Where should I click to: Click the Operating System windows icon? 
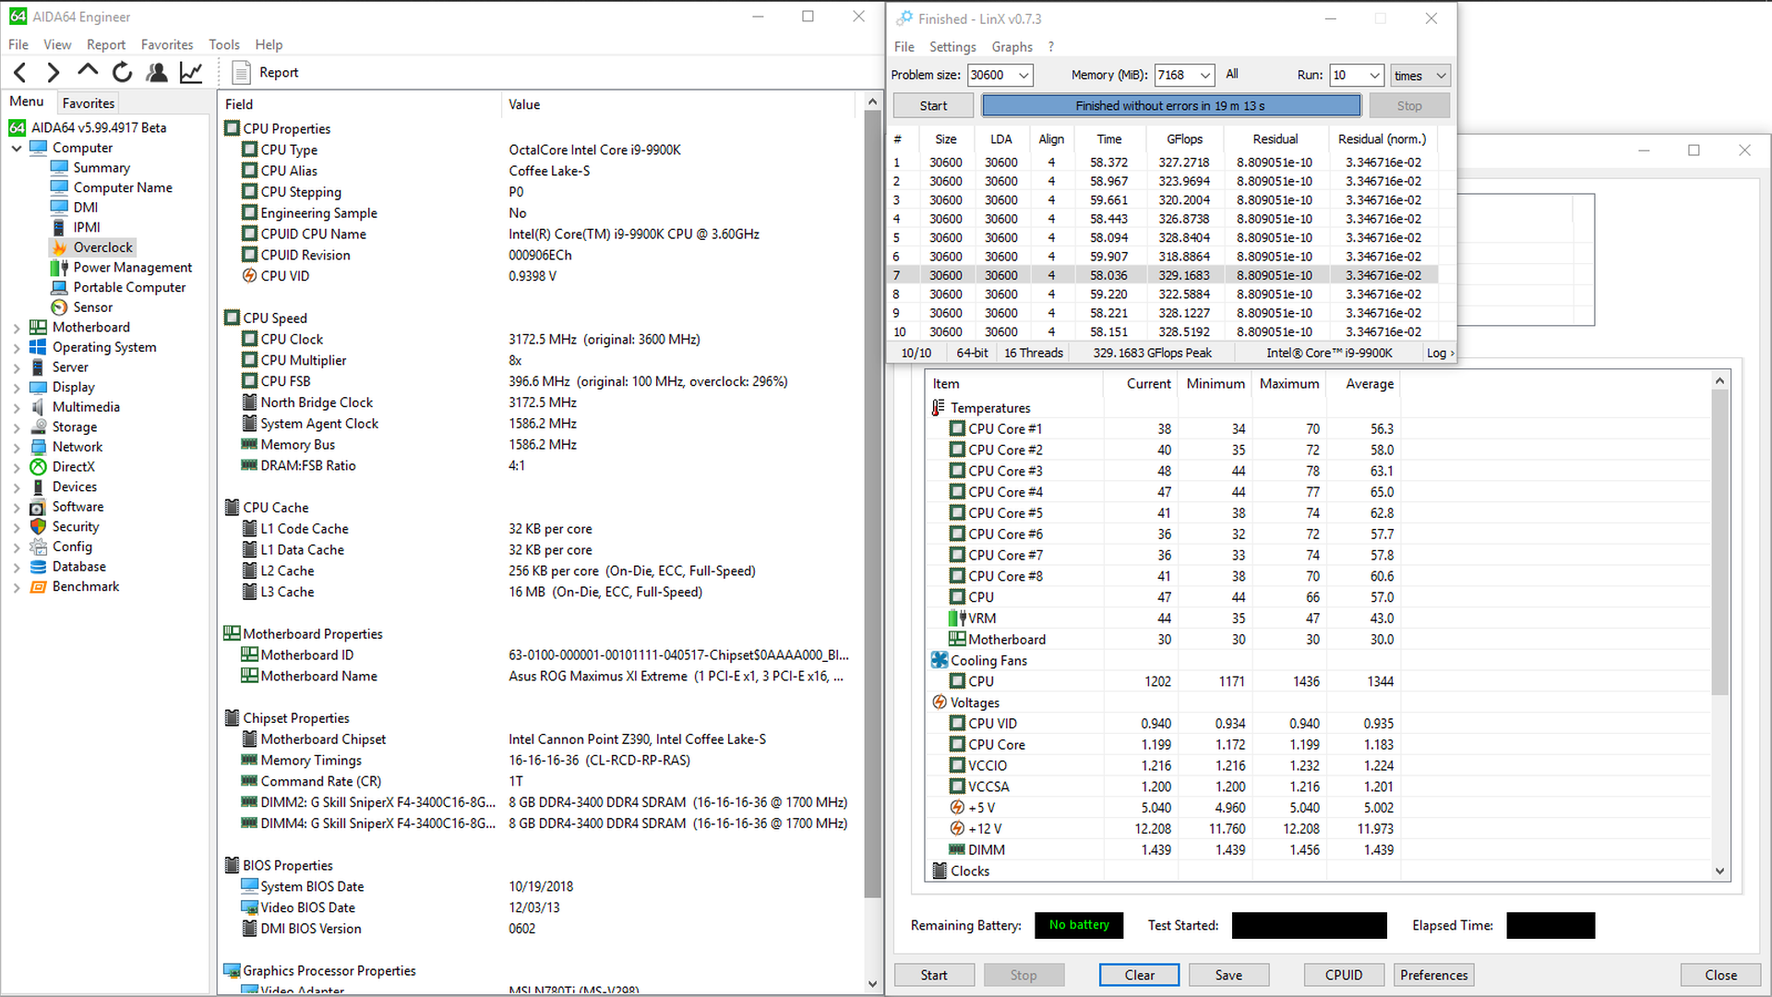coord(38,347)
